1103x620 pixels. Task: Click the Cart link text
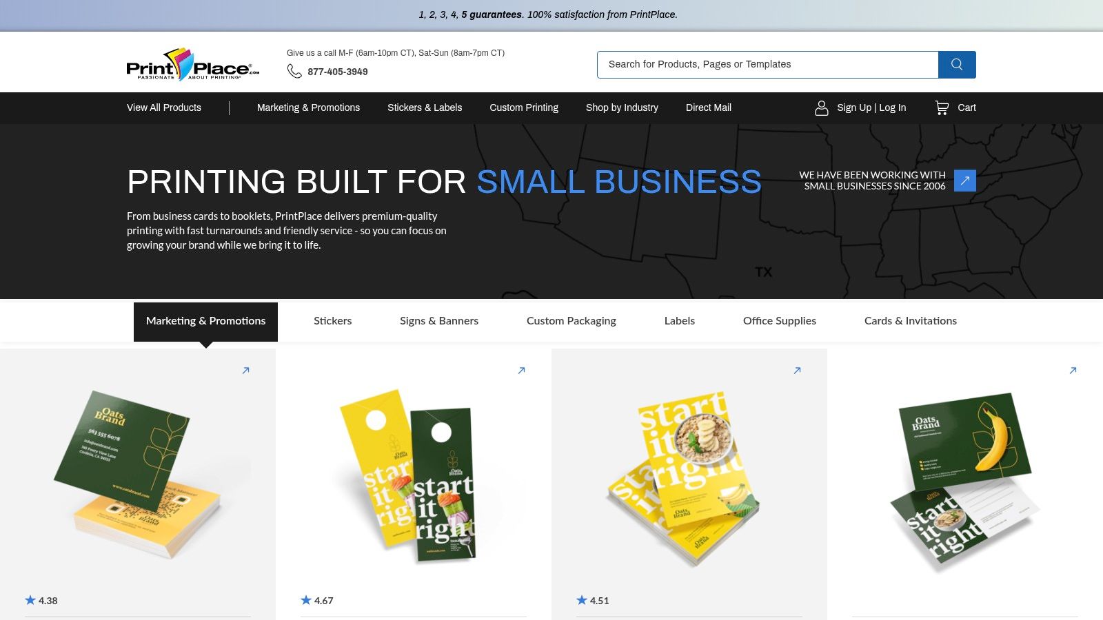(967, 107)
